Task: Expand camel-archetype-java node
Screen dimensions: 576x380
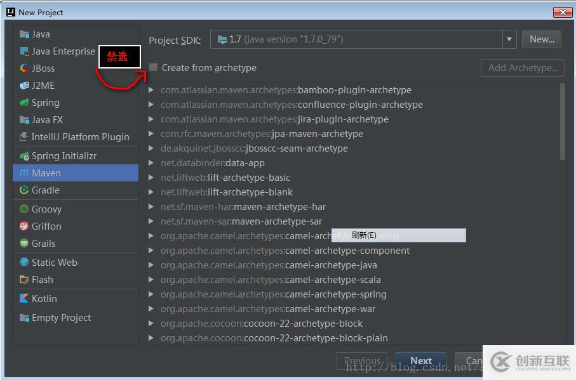Action: [x=151, y=265]
